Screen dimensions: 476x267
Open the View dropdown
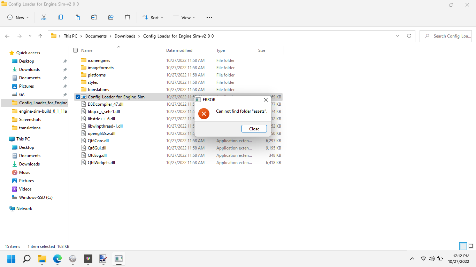point(184,17)
